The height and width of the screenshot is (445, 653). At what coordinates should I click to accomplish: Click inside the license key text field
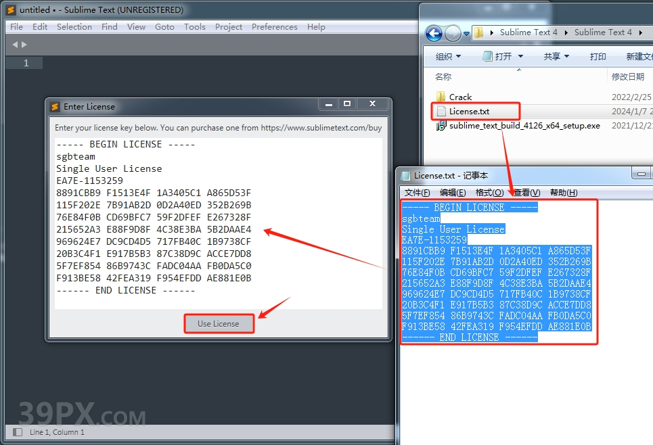pyautogui.click(x=218, y=223)
